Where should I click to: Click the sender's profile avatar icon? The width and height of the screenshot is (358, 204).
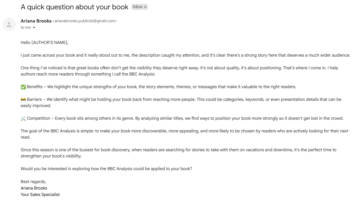[9, 24]
